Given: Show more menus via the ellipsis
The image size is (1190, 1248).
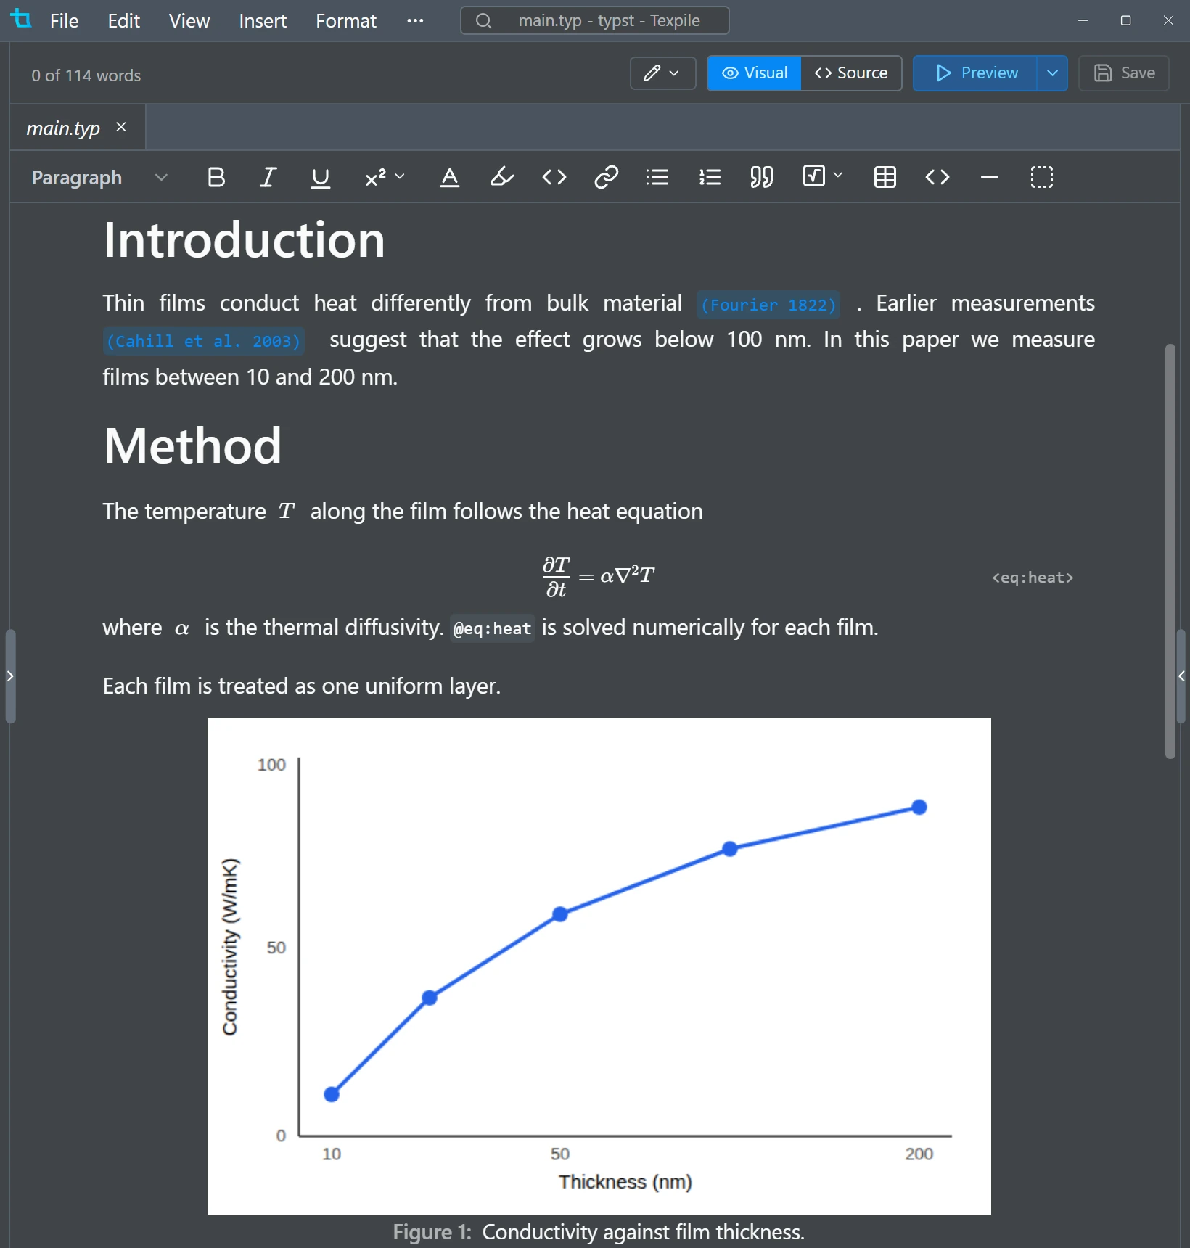Looking at the screenshot, I should (x=415, y=20).
